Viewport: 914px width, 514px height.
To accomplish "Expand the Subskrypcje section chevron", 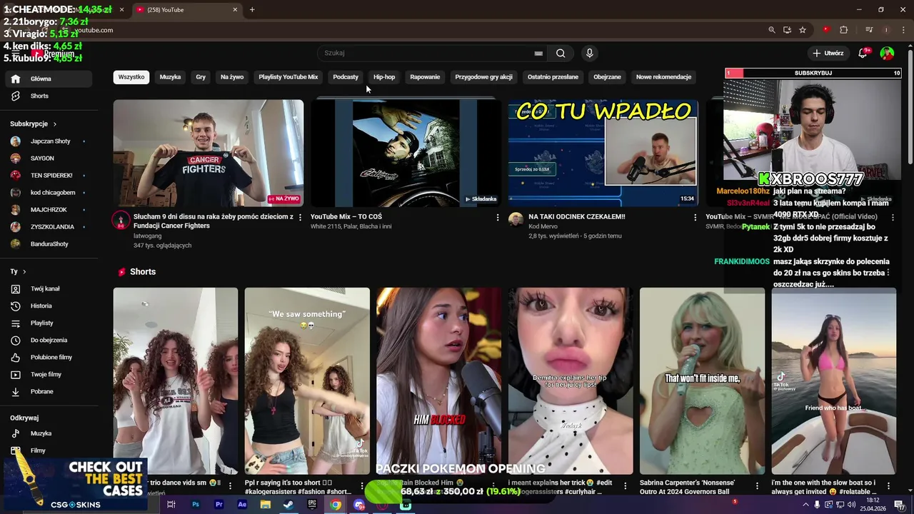I will (54, 124).
